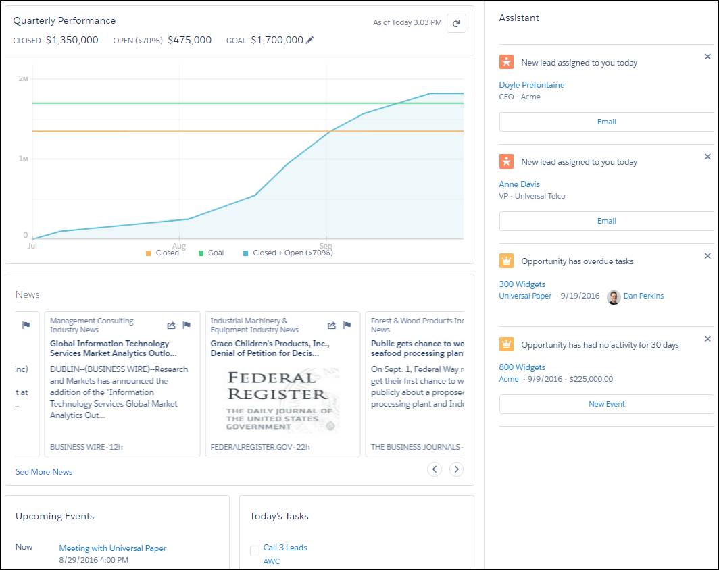Refresh the Quarterly Performance chart
This screenshot has height=570, width=719.
tap(457, 22)
